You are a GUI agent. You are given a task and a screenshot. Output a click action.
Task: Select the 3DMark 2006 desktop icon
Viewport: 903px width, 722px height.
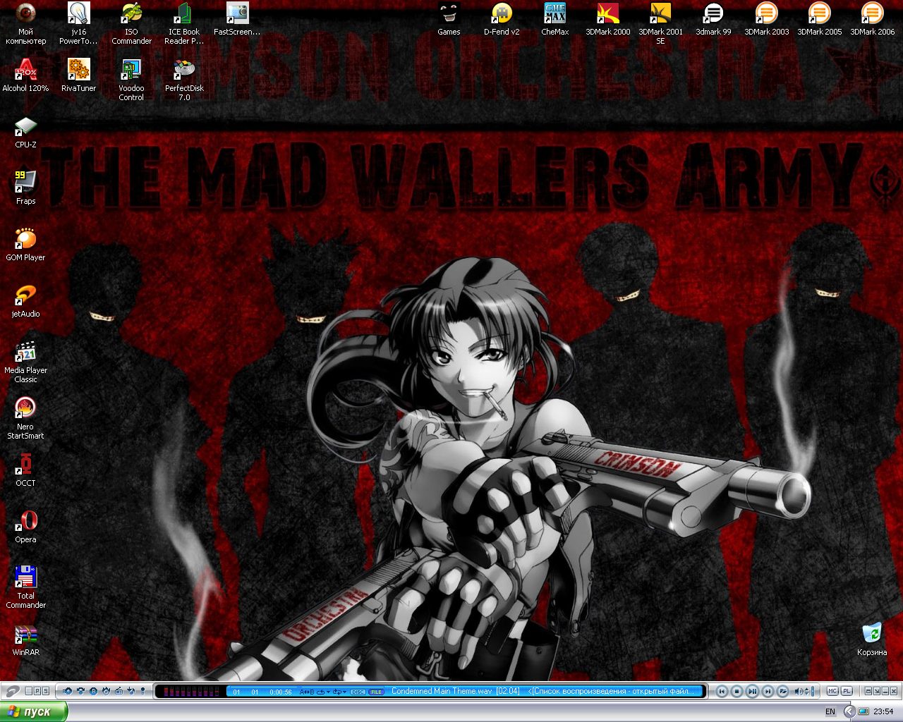point(872,19)
